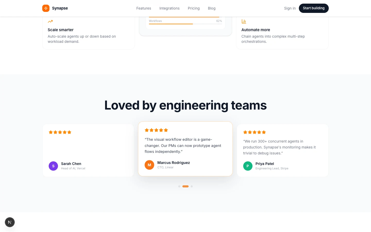This screenshot has width=371, height=232.
Task: Click the visual workflow editor testimonial quote
Action: click(x=183, y=146)
